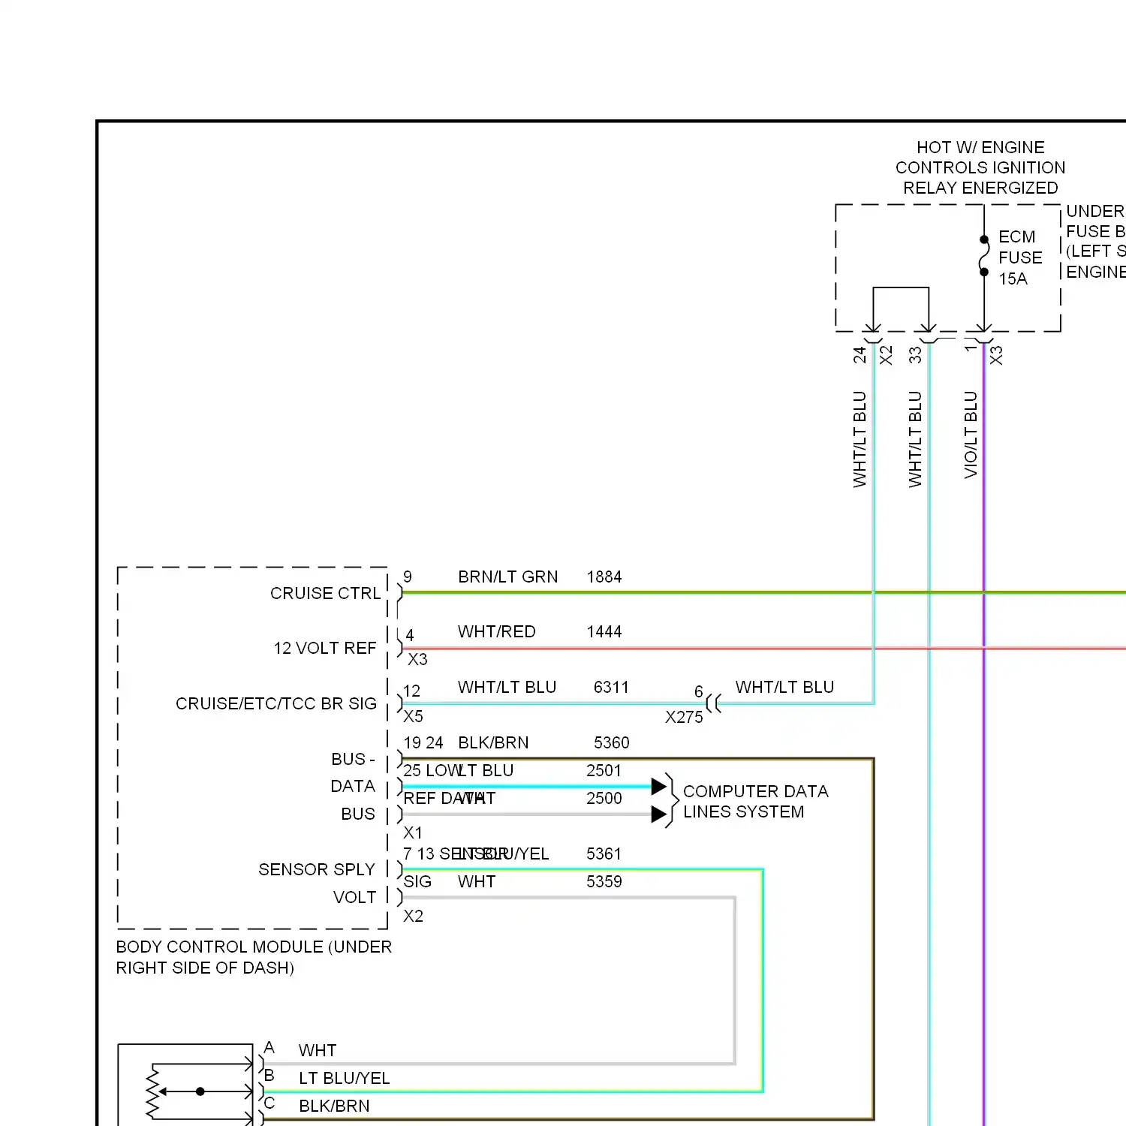Click the 15A fuse rating text
1126x1126 pixels.
coord(1013,278)
